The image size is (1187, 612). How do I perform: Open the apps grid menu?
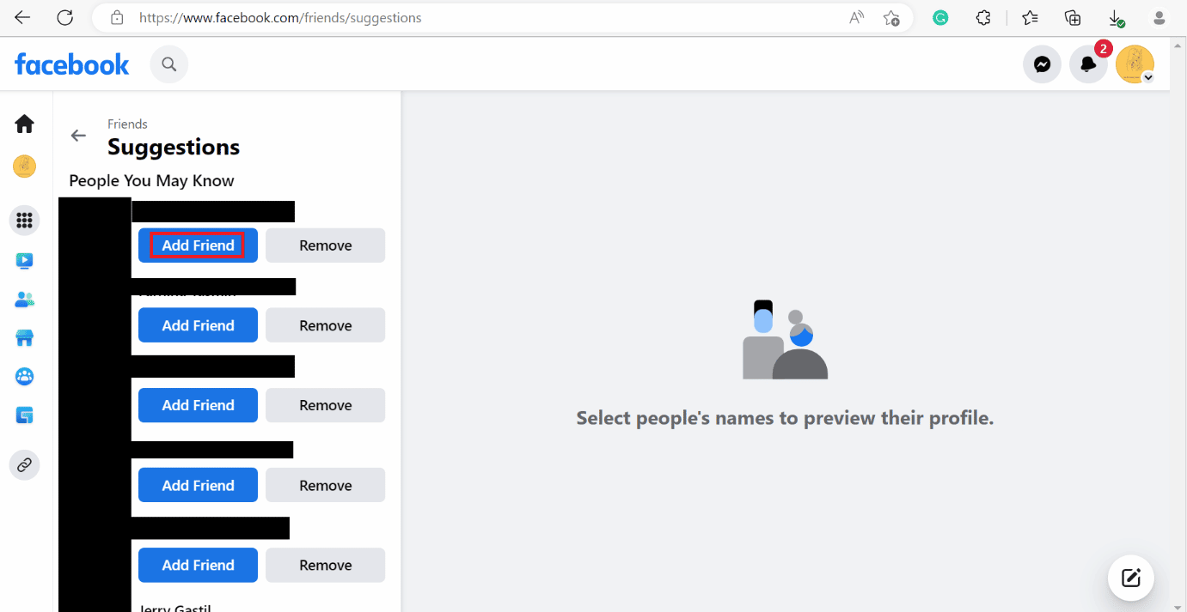(x=23, y=220)
